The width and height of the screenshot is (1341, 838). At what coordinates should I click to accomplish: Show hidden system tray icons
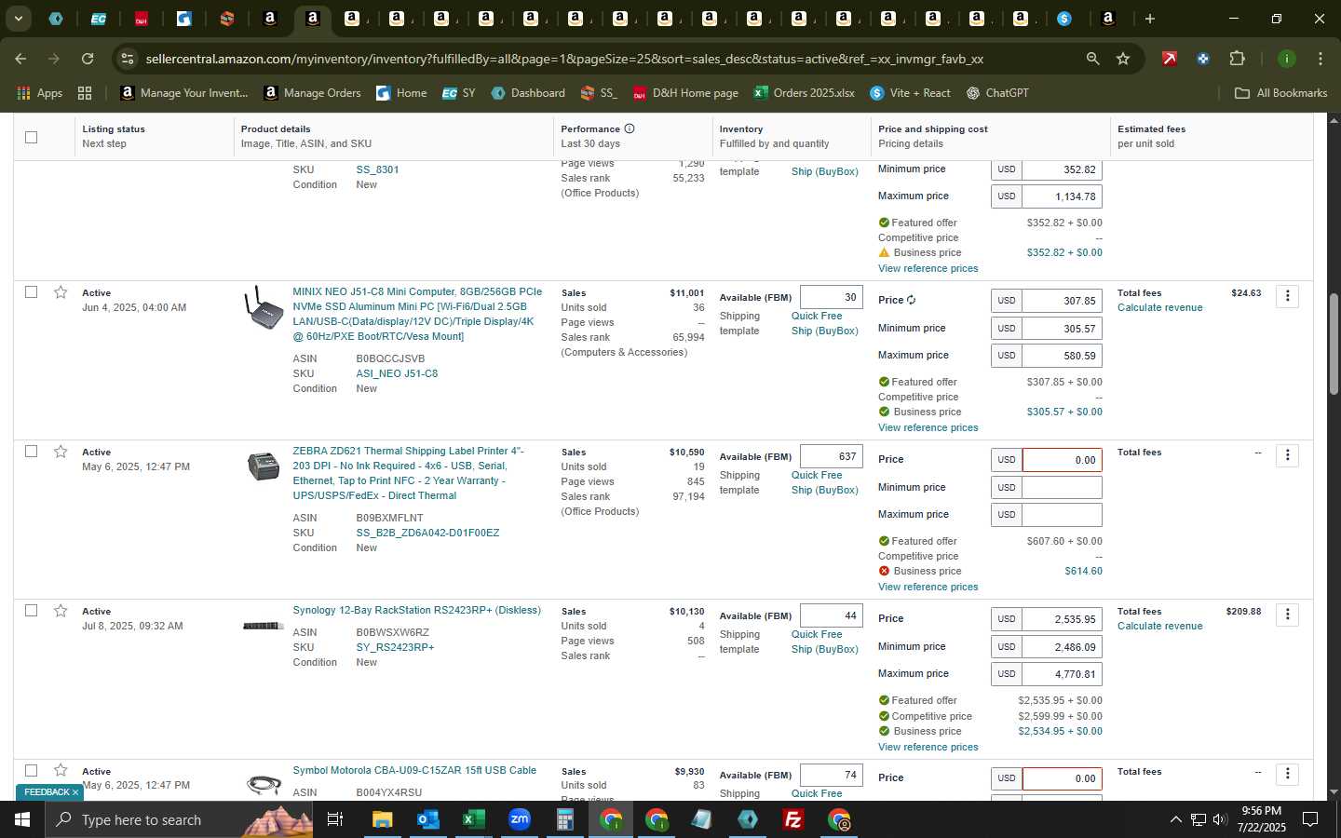click(1175, 819)
